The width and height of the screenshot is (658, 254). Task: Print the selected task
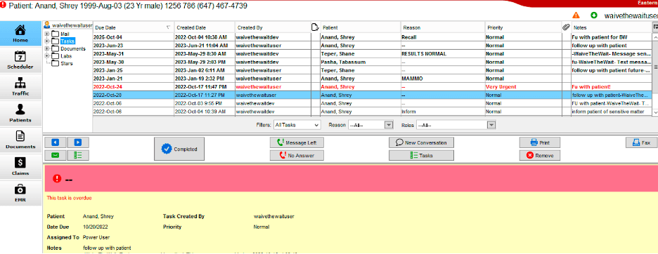pyautogui.click(x=540, y=142)
